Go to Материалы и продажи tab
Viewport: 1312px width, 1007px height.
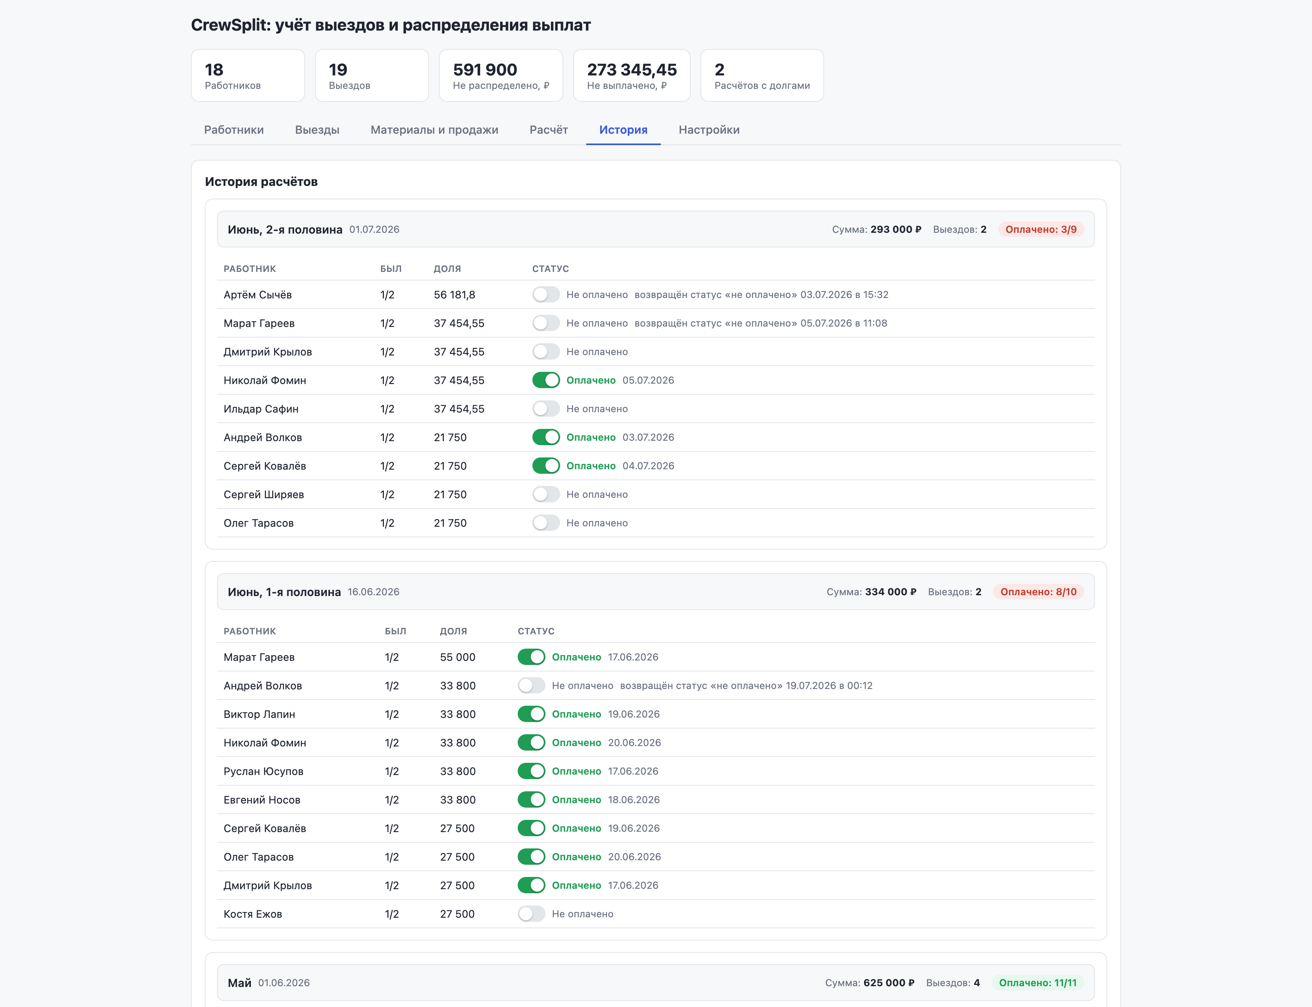pyautogui.click(x=434, y=130)
